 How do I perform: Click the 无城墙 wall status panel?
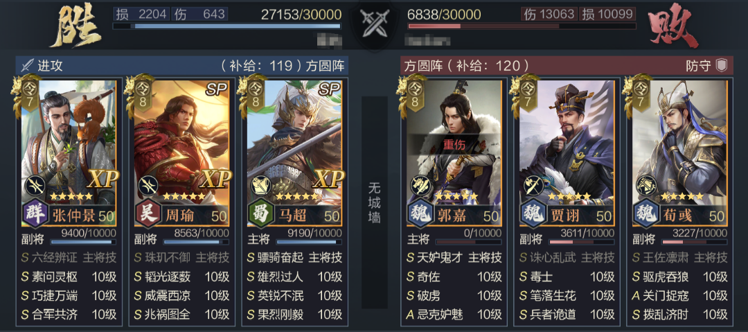(375, 202)
